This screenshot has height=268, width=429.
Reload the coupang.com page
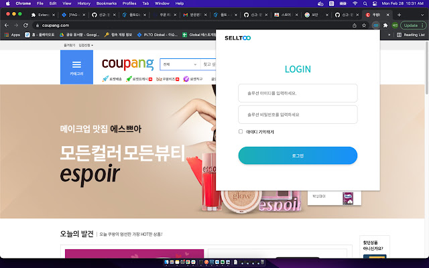click(25, 25)
